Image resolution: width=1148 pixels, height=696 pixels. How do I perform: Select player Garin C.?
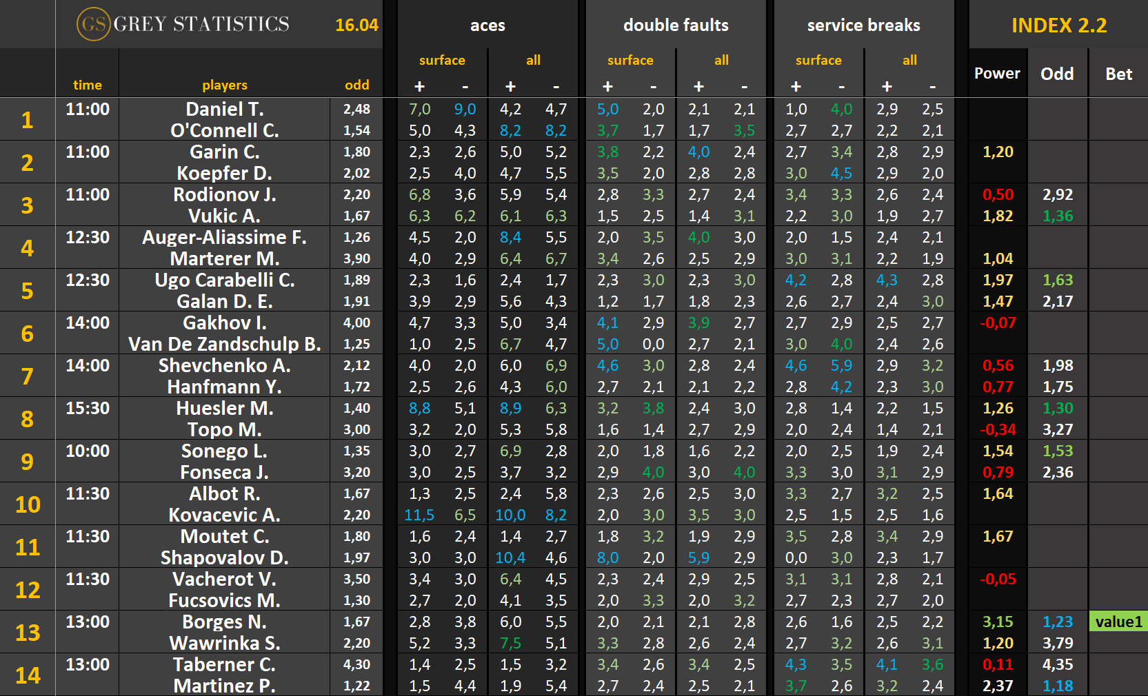(225, 152)
